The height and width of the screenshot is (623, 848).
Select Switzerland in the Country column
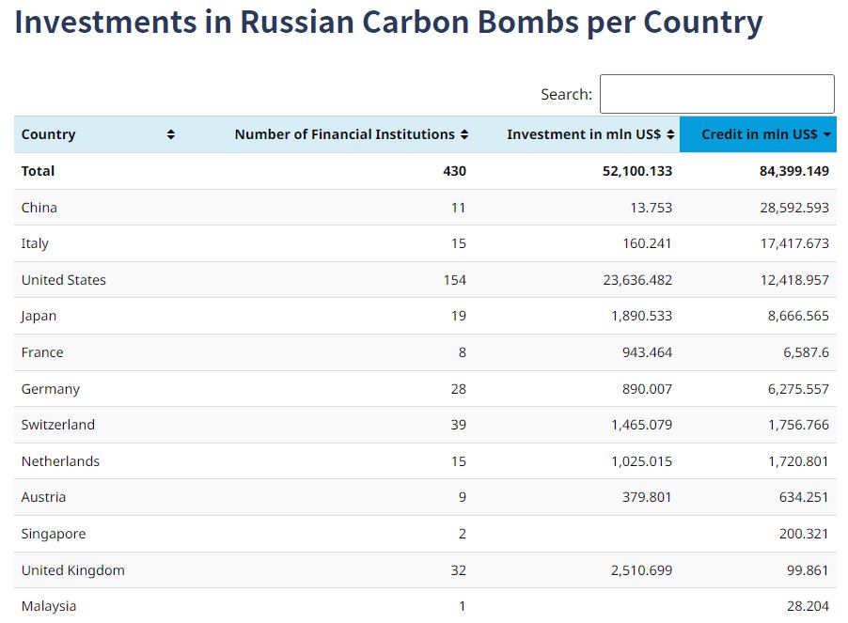[x=58, y=425]
